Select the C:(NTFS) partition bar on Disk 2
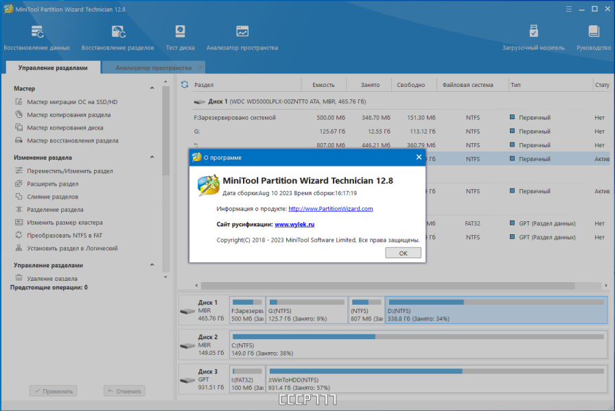This screenshot has height=411, width=615. (418, 345)
